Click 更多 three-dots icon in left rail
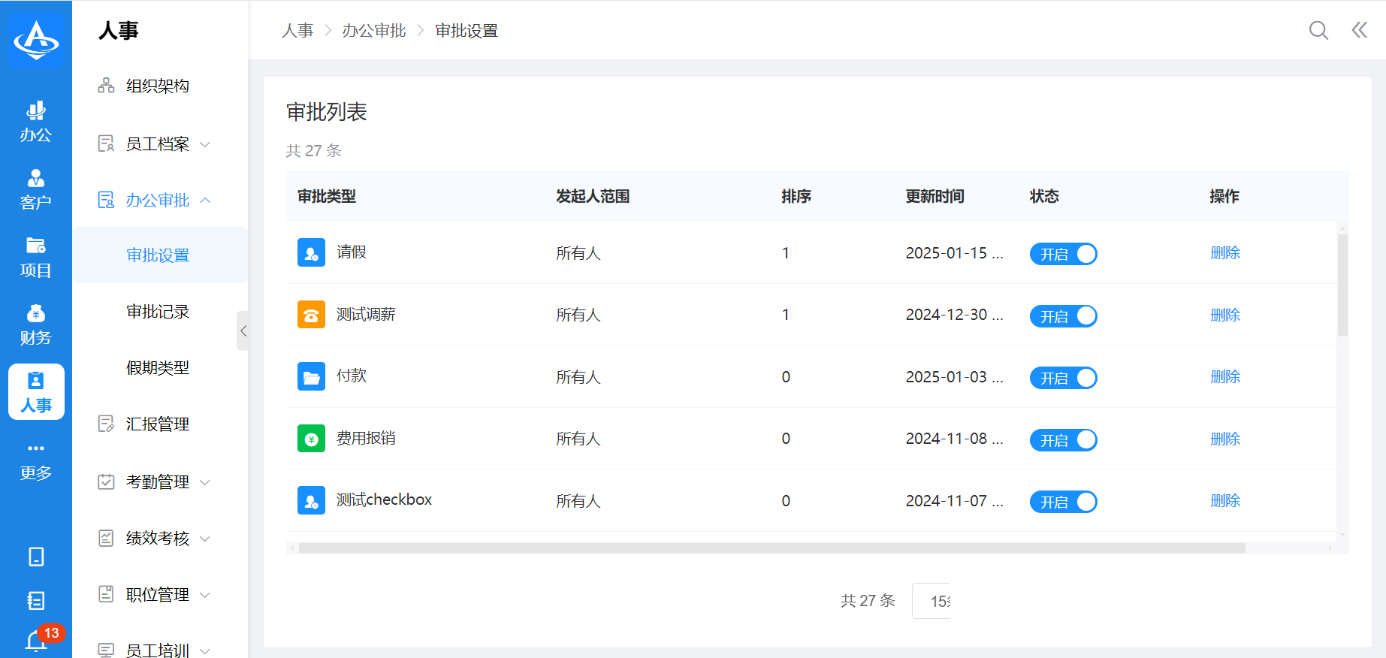Image resolution: width=1386 pixels, height=658 pixels. tap(36, 460)
